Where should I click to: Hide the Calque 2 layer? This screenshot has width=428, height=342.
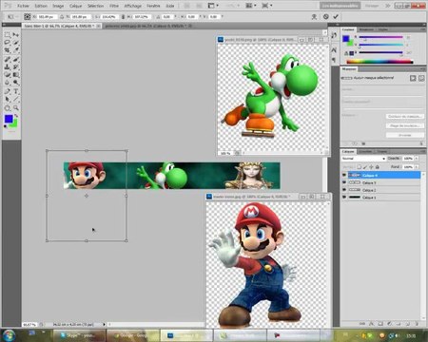tap(344, 190)
